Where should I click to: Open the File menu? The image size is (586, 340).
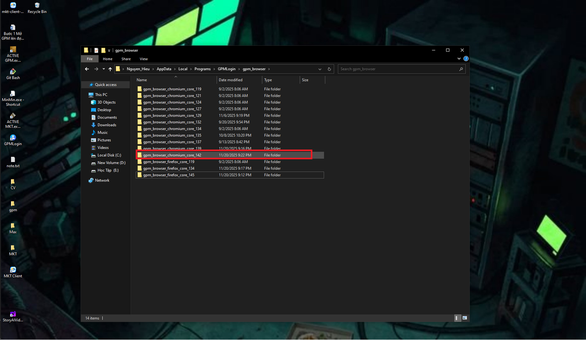pyautogui.click(x=90, y=59)
